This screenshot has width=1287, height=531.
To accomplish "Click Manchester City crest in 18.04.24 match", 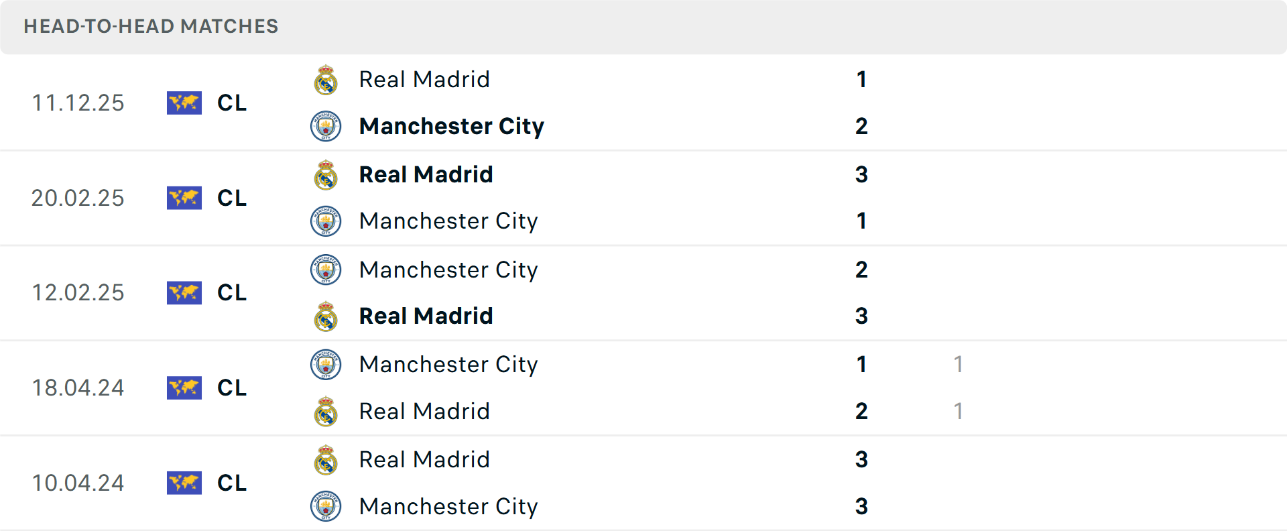I will 326,365.
